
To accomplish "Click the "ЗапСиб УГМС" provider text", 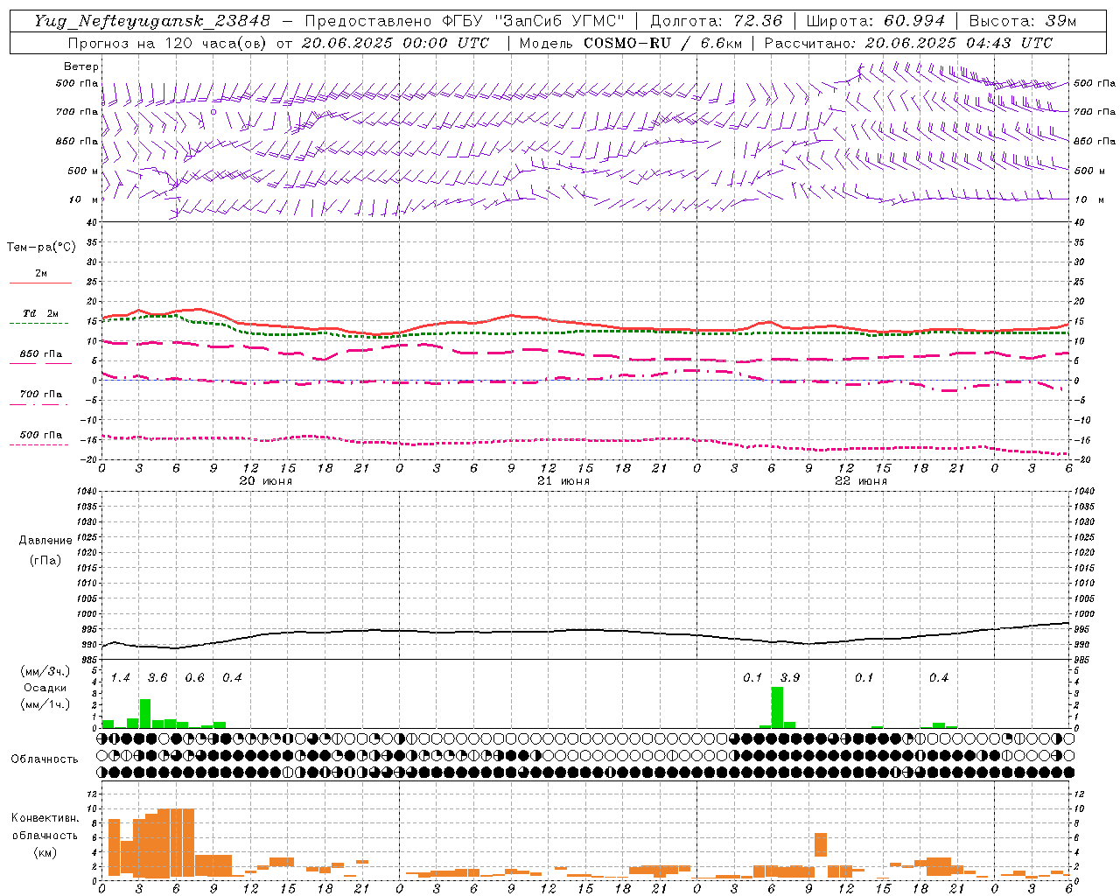I will click(x=561, y=20).
